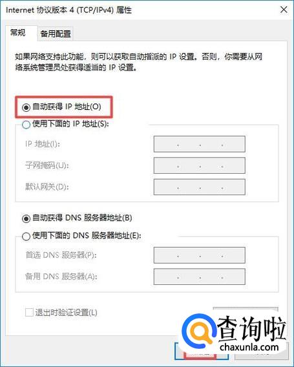Close the TCP/IPv4 properties dialog

[x=284, y=10]
